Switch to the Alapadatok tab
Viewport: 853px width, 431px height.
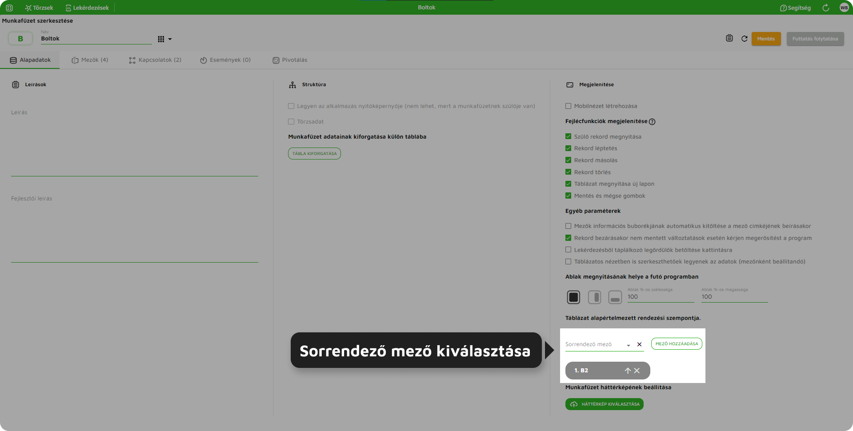tap(30, 60)
